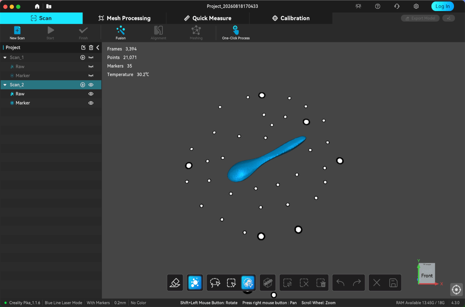The width and height of the screenshot is (465, 307).
Task: Select Marker under Scan_1
Action: [x=51, y=75]
